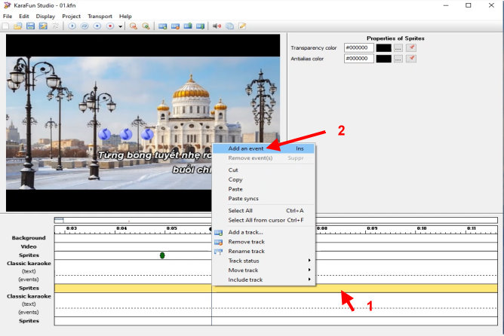
Task: Open the Transport menu
Action: coord(99,16)
